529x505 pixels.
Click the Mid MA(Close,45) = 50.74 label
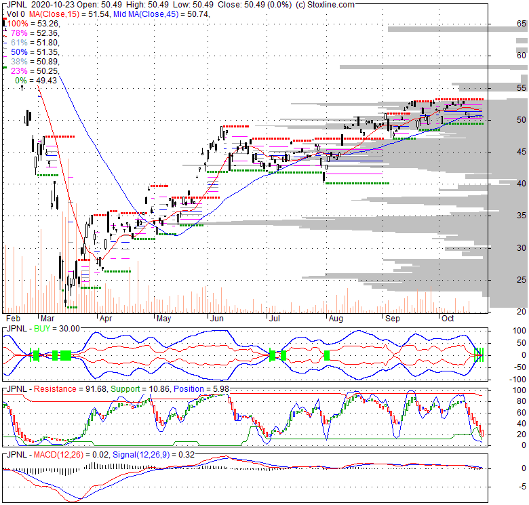(x=161, y=14)
